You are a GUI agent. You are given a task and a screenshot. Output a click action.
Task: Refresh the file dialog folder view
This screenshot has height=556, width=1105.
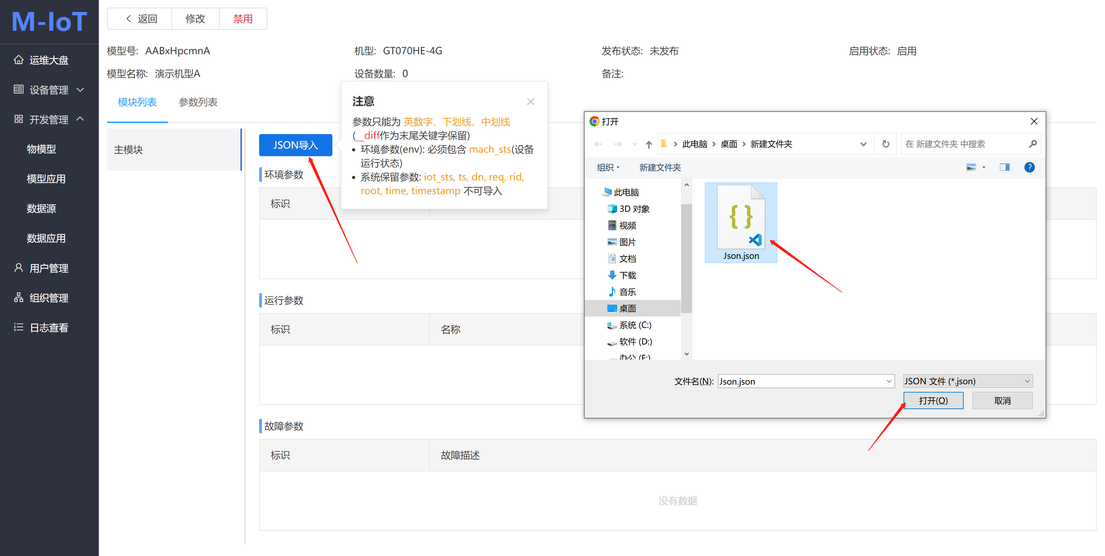tap(886, 144)
